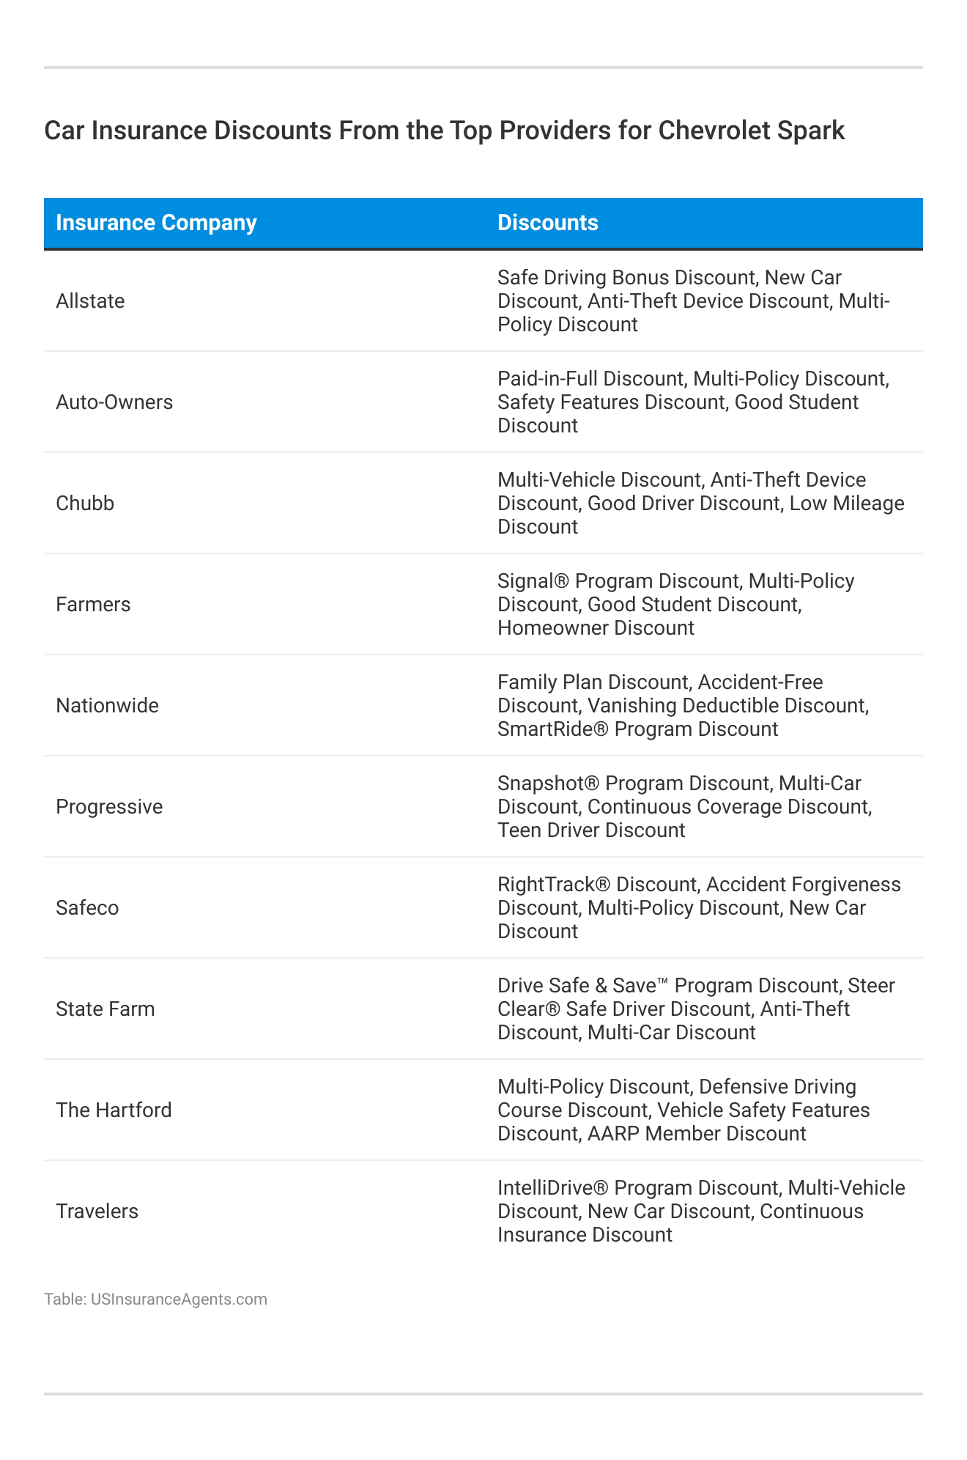The height and width of the screenshot is (1460, 967).
Task: Open the USInsuranceAgents.com table source
Action: click(x=155, y=1299)
